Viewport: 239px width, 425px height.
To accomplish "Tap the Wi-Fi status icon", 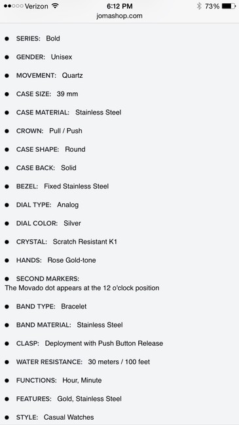I will [55, 6].
